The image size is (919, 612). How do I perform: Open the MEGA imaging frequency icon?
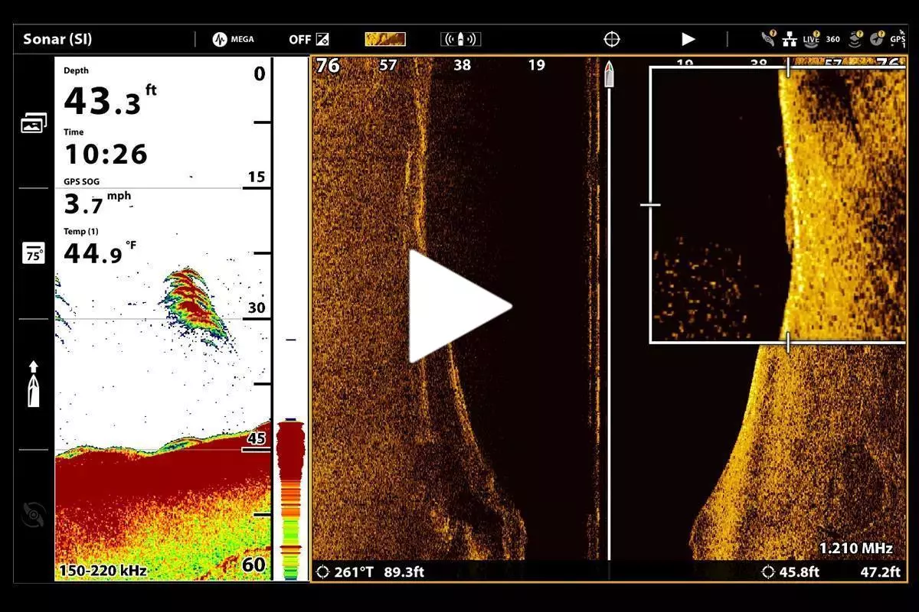[x=233, y=39]
